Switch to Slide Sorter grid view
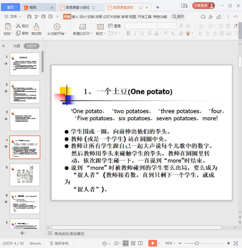 133,243
